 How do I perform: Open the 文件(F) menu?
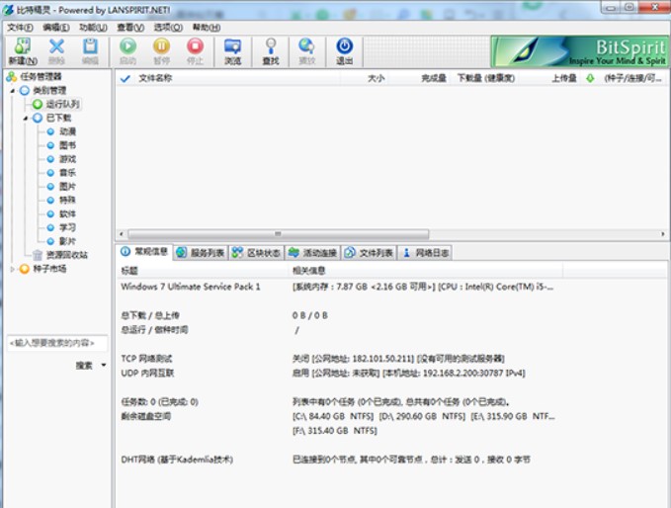(20, 28)
